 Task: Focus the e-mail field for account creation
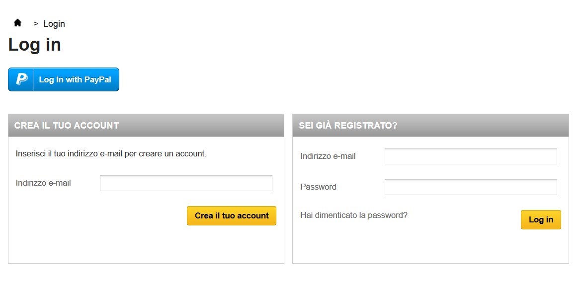pyautogui.click(x=186, y=183)
